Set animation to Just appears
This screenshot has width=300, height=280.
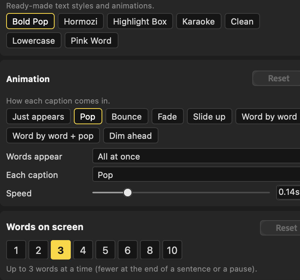pos(38,117)
